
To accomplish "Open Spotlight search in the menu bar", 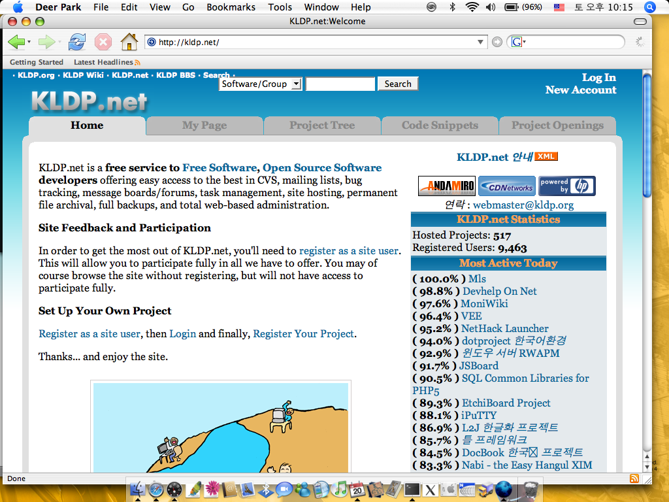I will 649,7.
